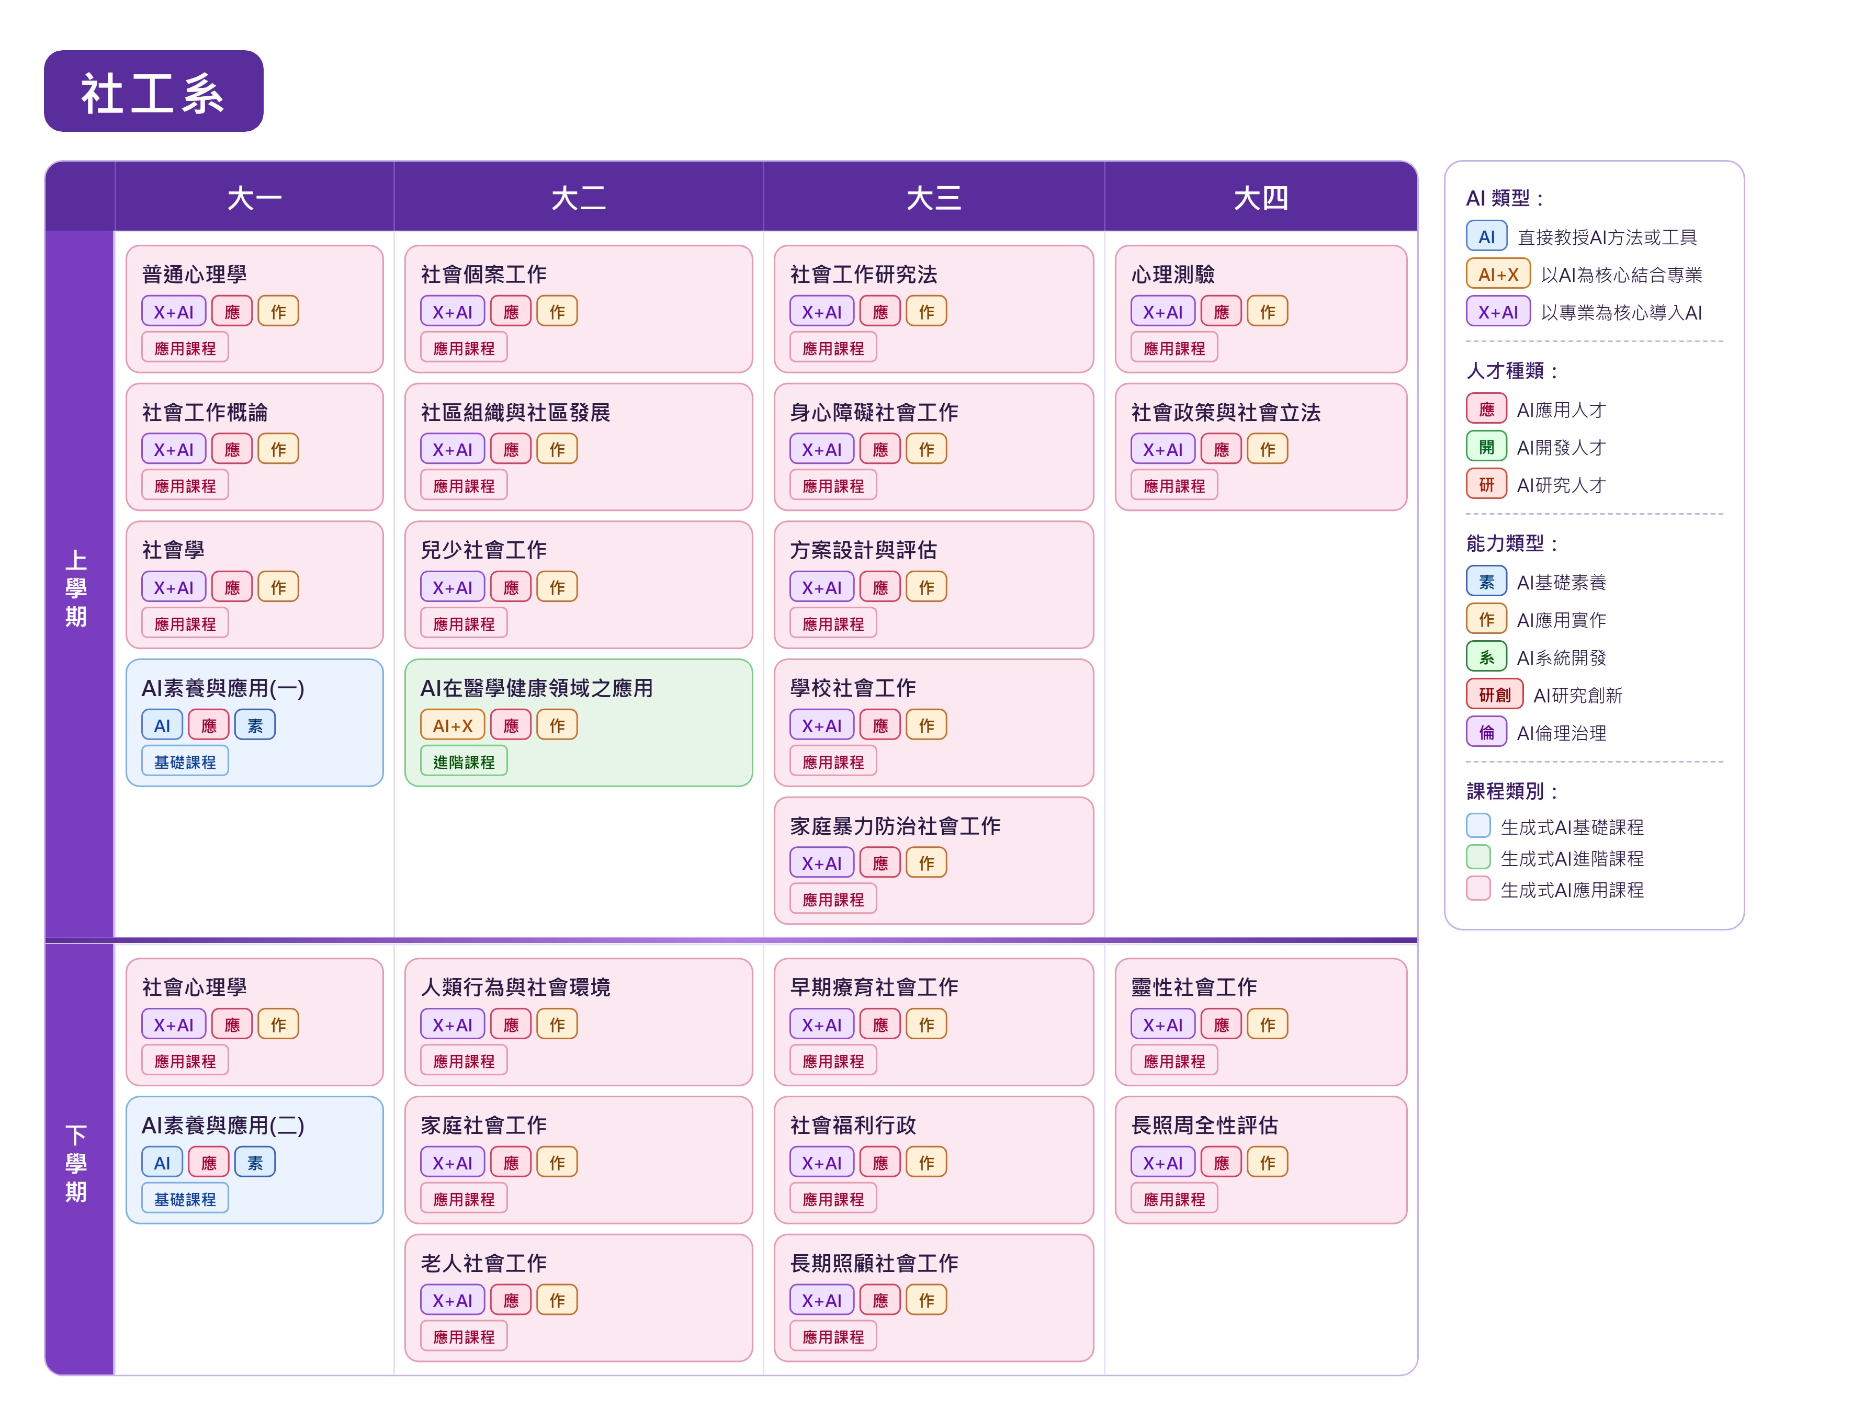Open the 早期療育社會工作 course title

click(874, 986)
